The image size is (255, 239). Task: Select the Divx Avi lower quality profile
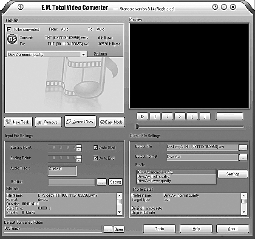click(176, 181)
